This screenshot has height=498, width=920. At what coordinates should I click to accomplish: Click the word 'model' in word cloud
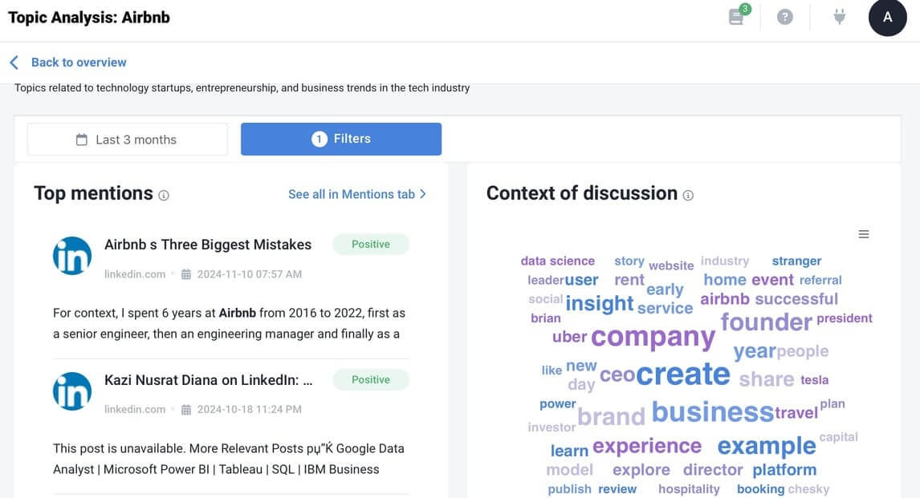click(x=569, y=470)
